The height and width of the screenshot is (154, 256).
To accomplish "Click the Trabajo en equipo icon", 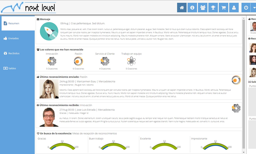I will point(131,61).
